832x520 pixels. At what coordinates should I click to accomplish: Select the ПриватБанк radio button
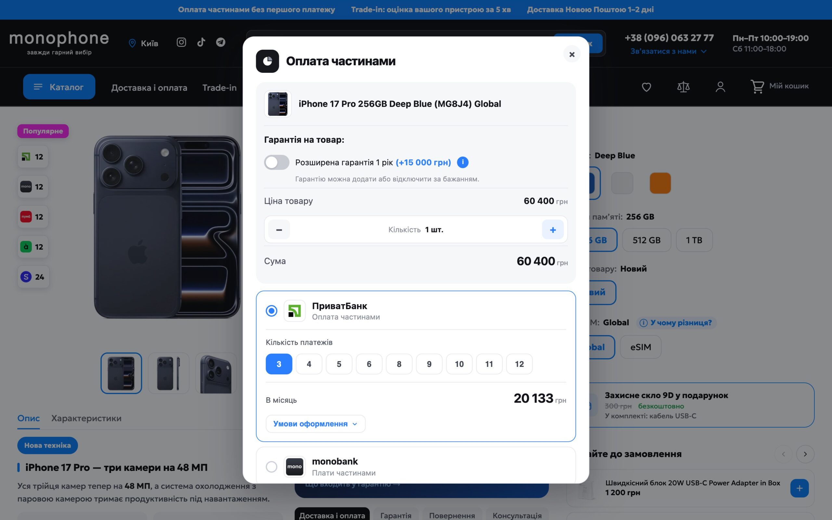[272, 311]
